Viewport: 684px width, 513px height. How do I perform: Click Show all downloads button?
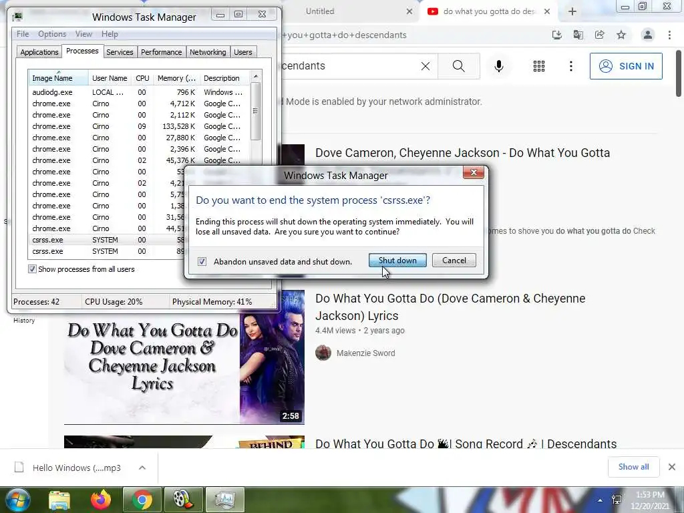pyautogui.click(x=633, y=467)
